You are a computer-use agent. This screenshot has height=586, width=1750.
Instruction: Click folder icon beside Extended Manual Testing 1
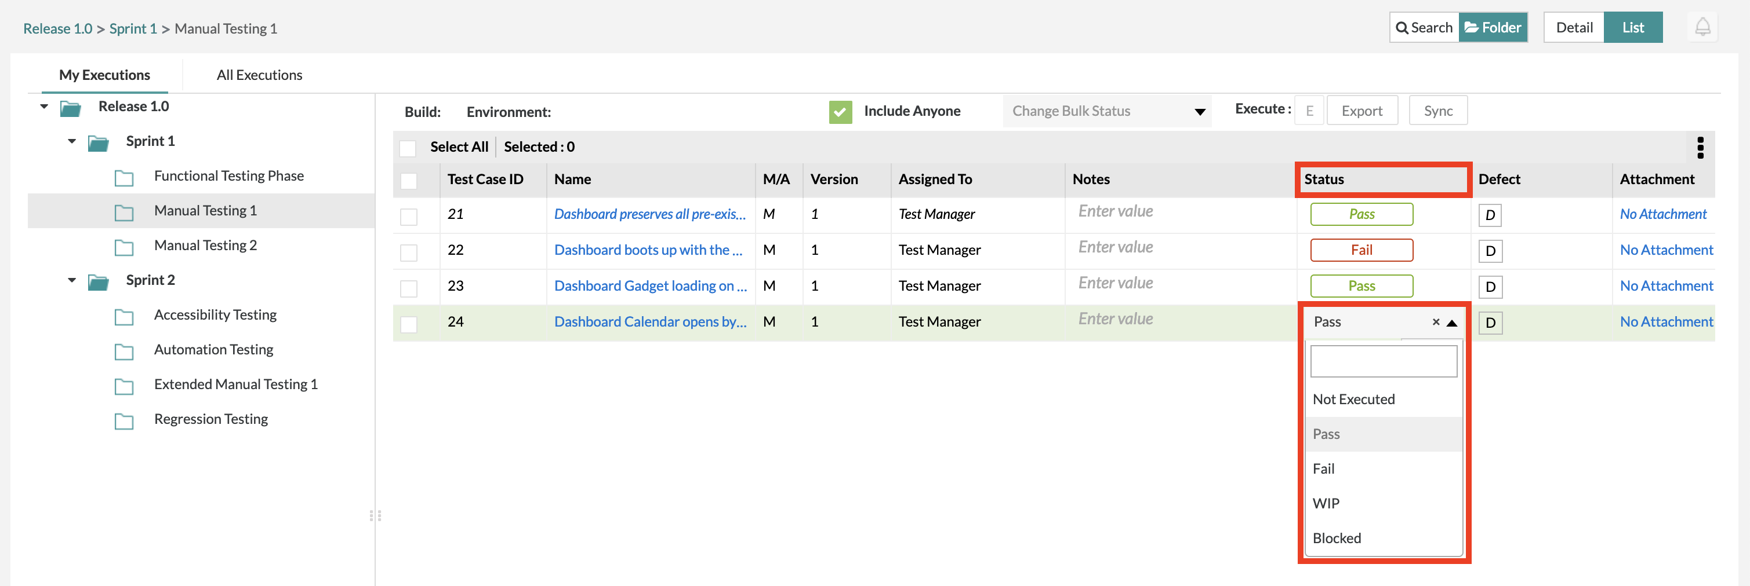tap(124, 386)
